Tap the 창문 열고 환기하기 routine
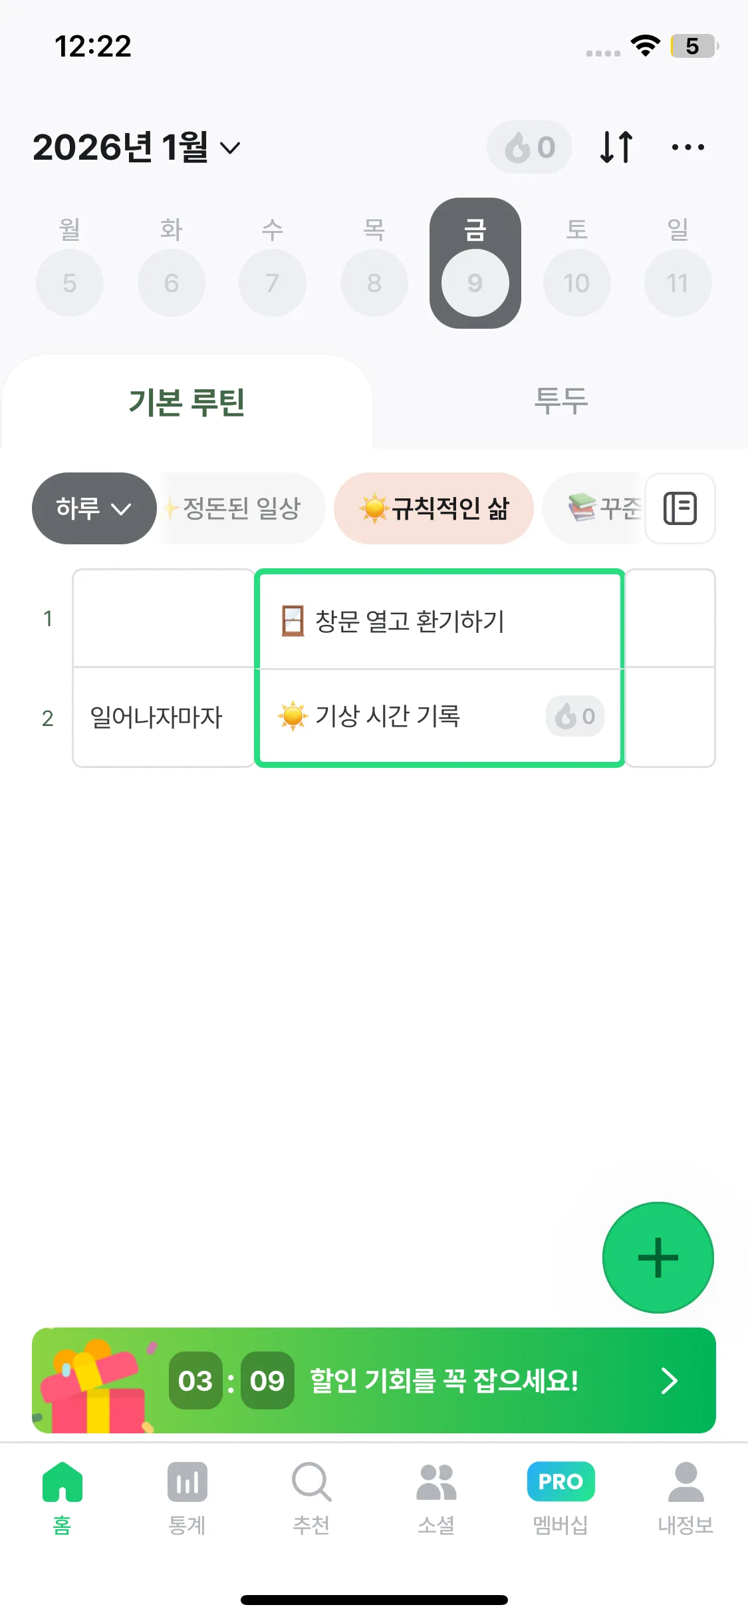This screenshot has height=1621, width=748. coord(410,621)
